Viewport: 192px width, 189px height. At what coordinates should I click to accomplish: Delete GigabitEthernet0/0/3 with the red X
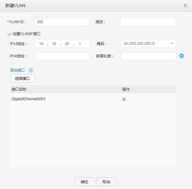coord(124,99)
